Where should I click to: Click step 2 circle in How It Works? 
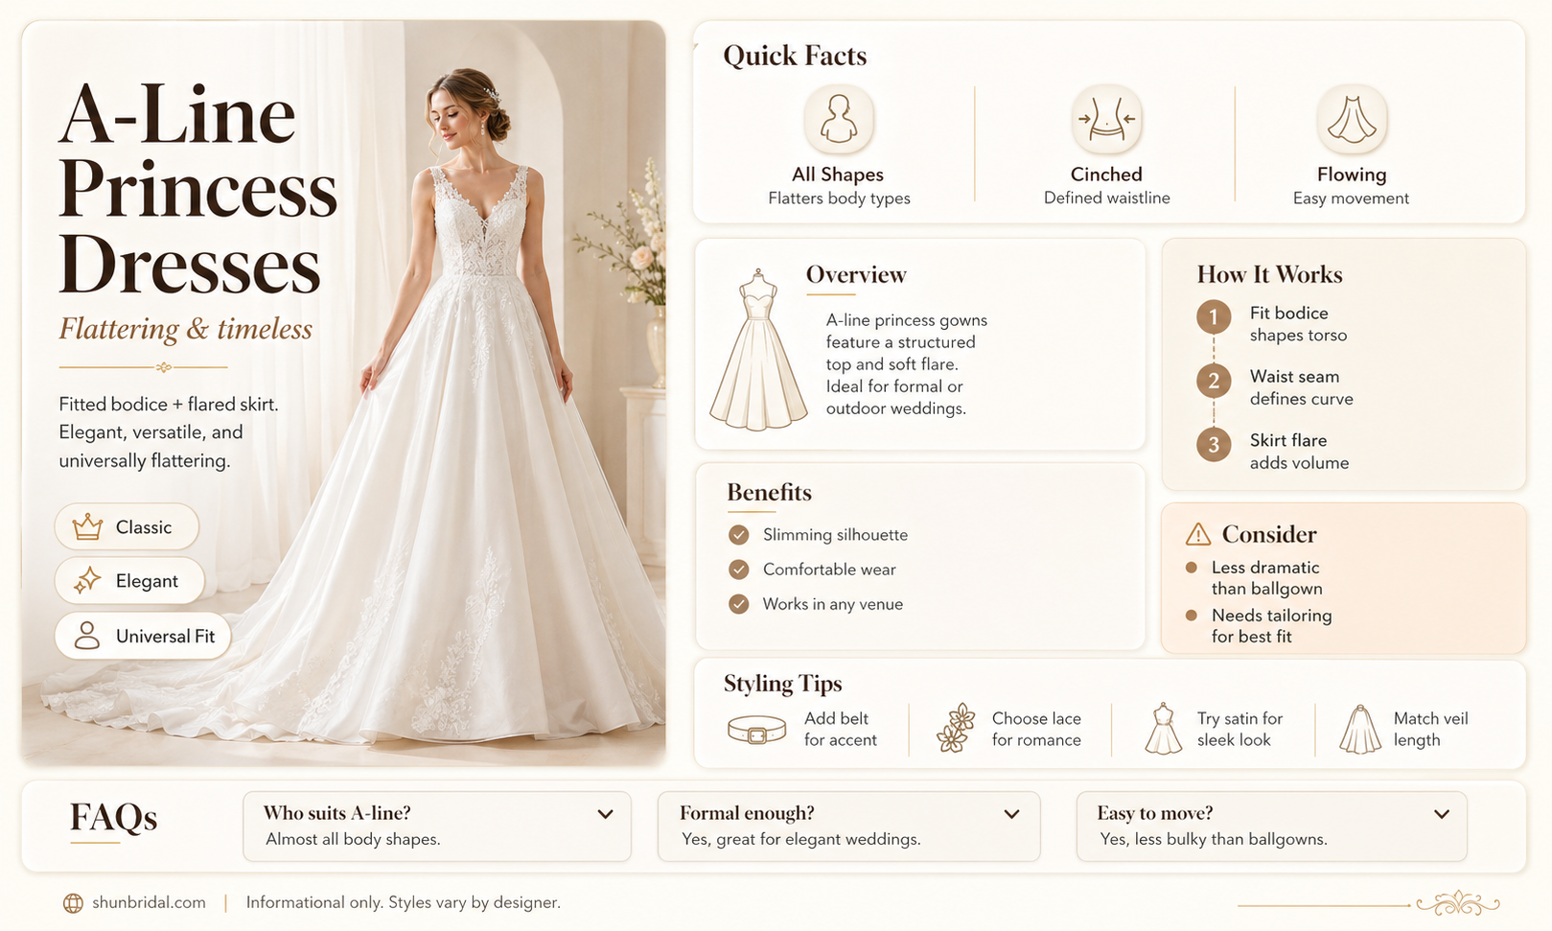[x=1214, y=381]
